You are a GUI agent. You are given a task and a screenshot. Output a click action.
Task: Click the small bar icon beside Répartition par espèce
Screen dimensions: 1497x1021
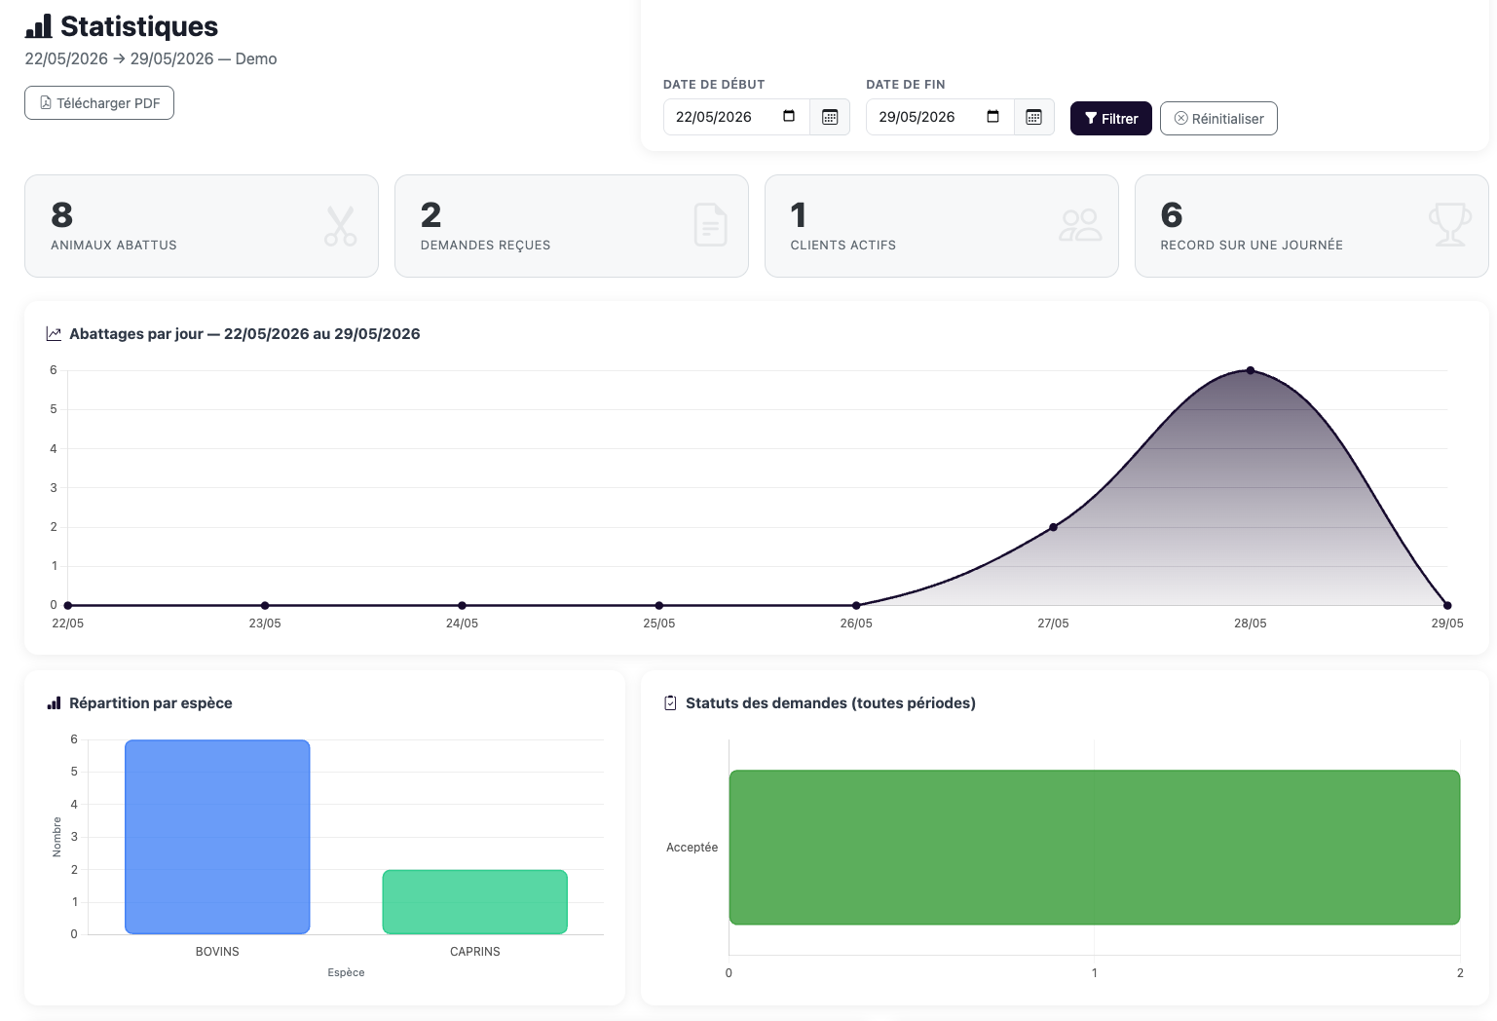click(x=55, y=703)
